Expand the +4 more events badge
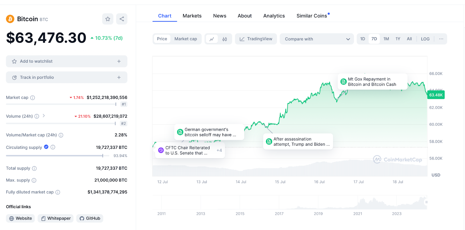The height and width of the screenshot is (230, 465). [x=219, y=150]
